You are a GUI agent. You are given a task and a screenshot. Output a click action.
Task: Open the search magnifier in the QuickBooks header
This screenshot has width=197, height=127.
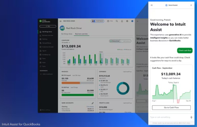[x=117, y=21]
